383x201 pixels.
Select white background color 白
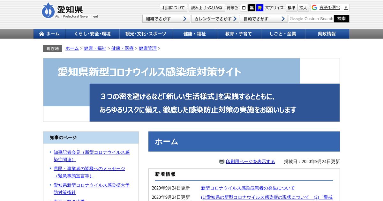pos(244,8)
